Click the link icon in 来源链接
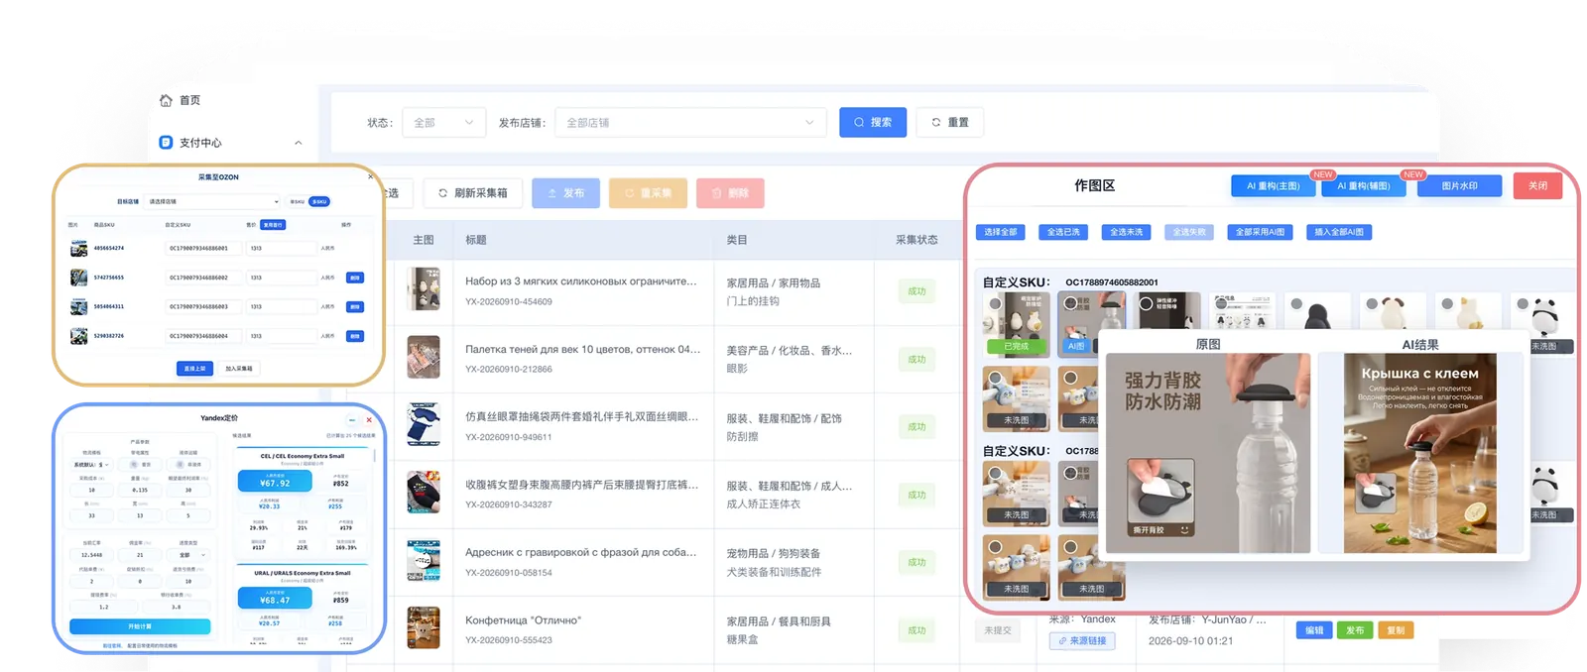Viewport: 1587px width, 672px height. (x=1062, y=641)
